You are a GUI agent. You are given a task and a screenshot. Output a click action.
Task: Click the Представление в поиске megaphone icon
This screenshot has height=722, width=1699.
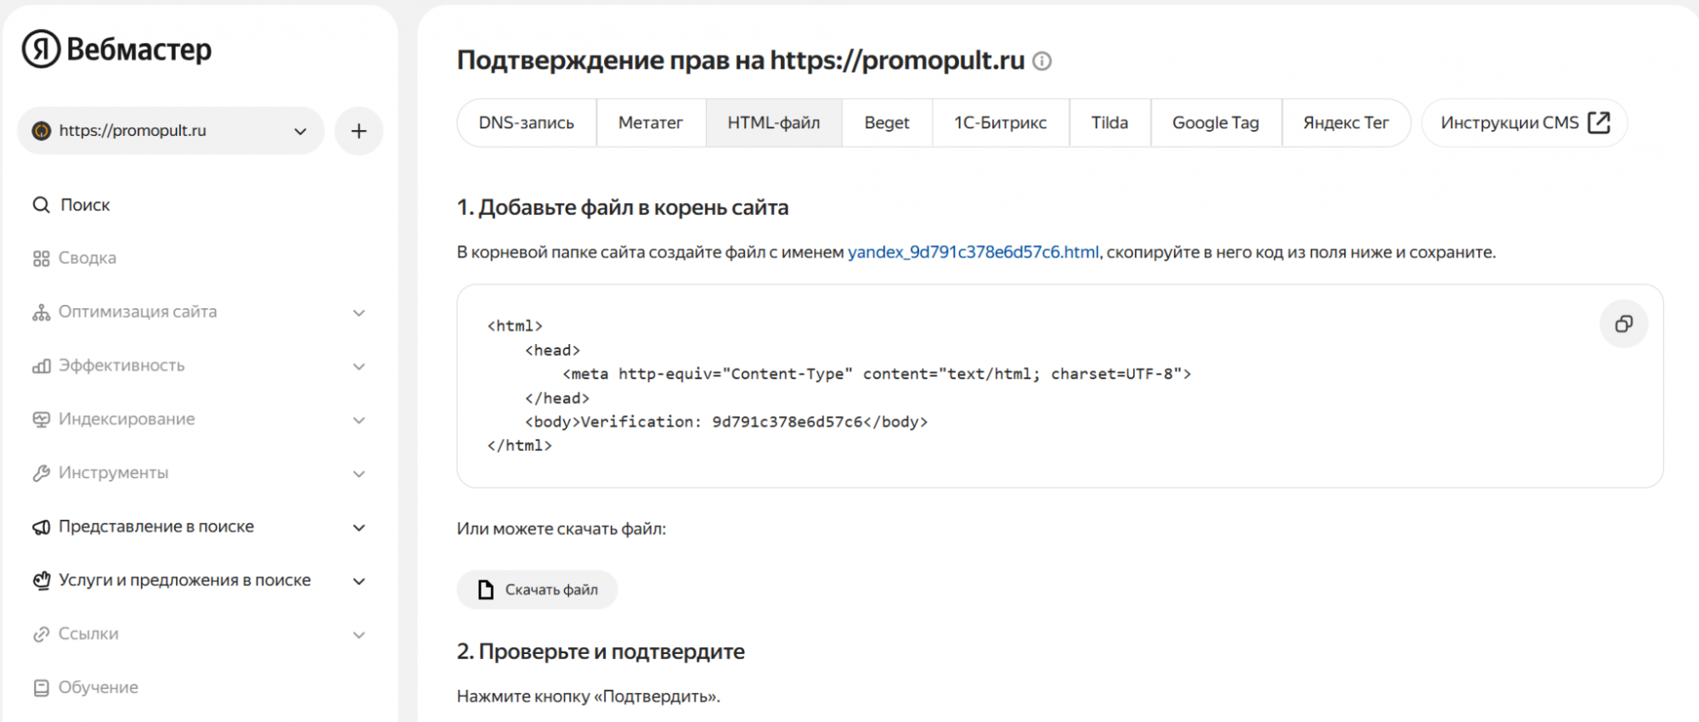pyautogui.click(x=41, y=527)
